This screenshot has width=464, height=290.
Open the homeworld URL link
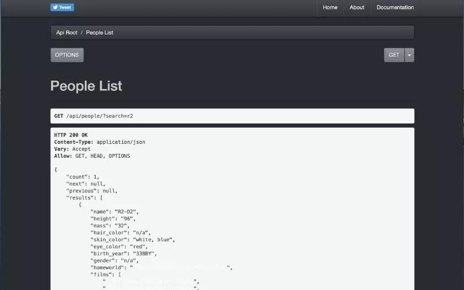tap(181, 267)
